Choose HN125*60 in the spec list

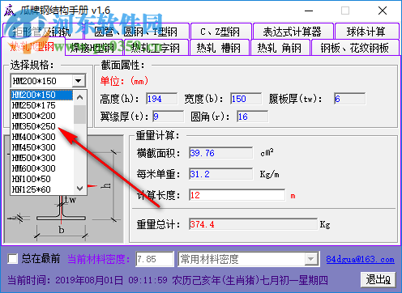point(42,189)
